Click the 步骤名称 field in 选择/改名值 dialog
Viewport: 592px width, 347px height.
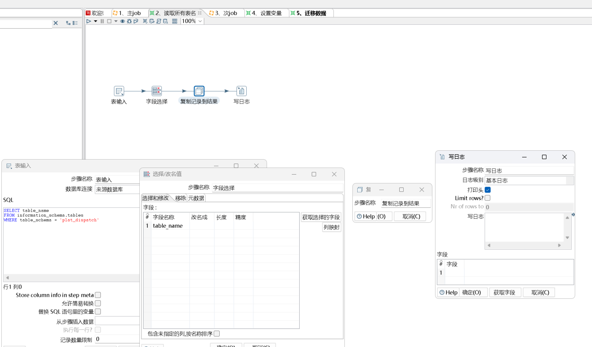(278, 188)
